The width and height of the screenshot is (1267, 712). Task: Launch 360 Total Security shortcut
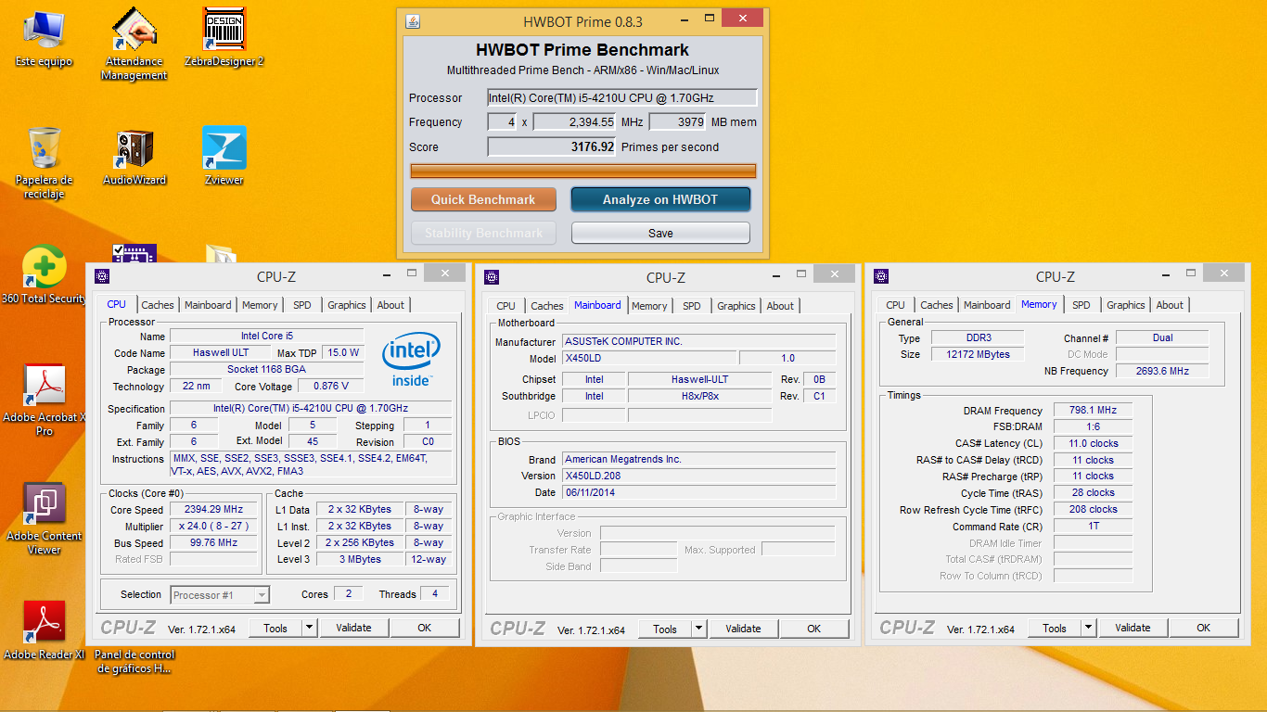[x=44, y=276]
